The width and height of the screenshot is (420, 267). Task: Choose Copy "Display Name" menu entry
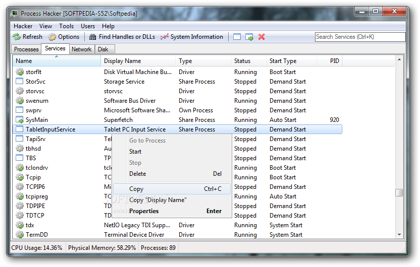point(172,200)
